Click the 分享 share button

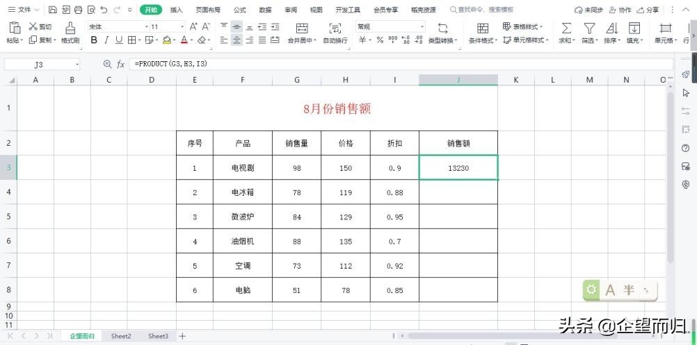pyautogui.click(x=648, y=10)
